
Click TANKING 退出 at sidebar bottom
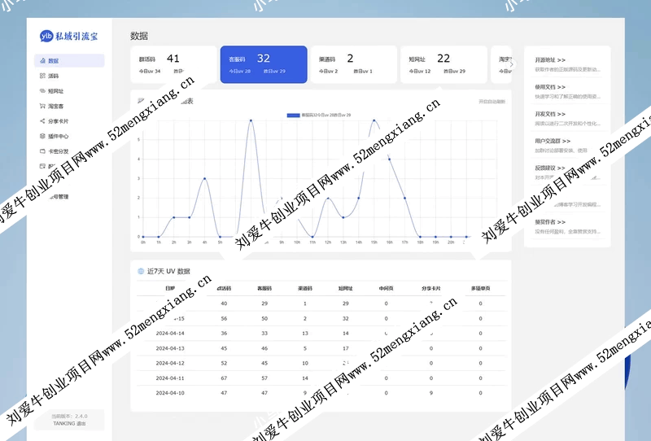pyautogui.click(x=69, y=424)
